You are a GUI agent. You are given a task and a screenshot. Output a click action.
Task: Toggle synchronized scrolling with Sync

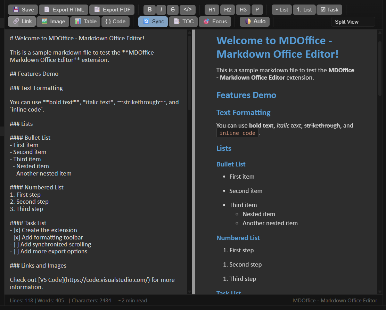coord(153,22)
